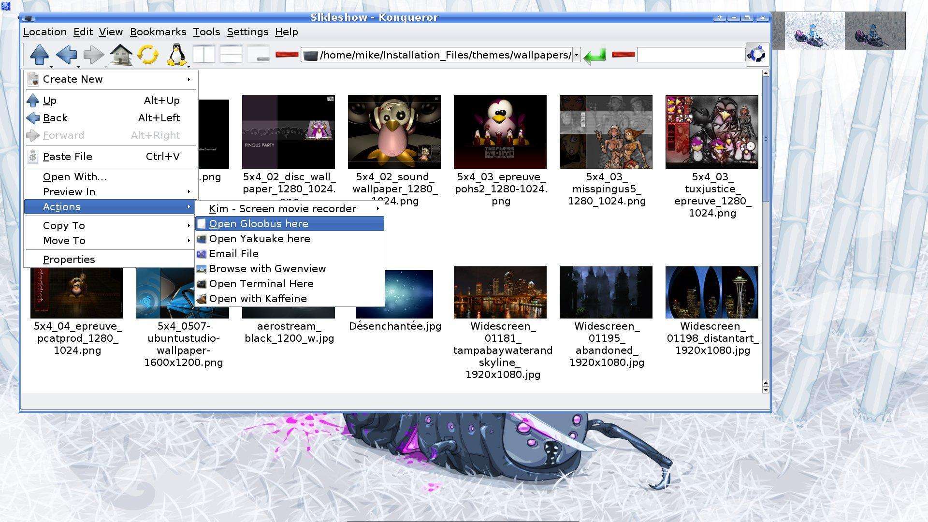Select the 5x4_02_sound_wallpaper penguin thumbnail
The width and height of the screenshot is (928, 522).
tap(394, 132)
